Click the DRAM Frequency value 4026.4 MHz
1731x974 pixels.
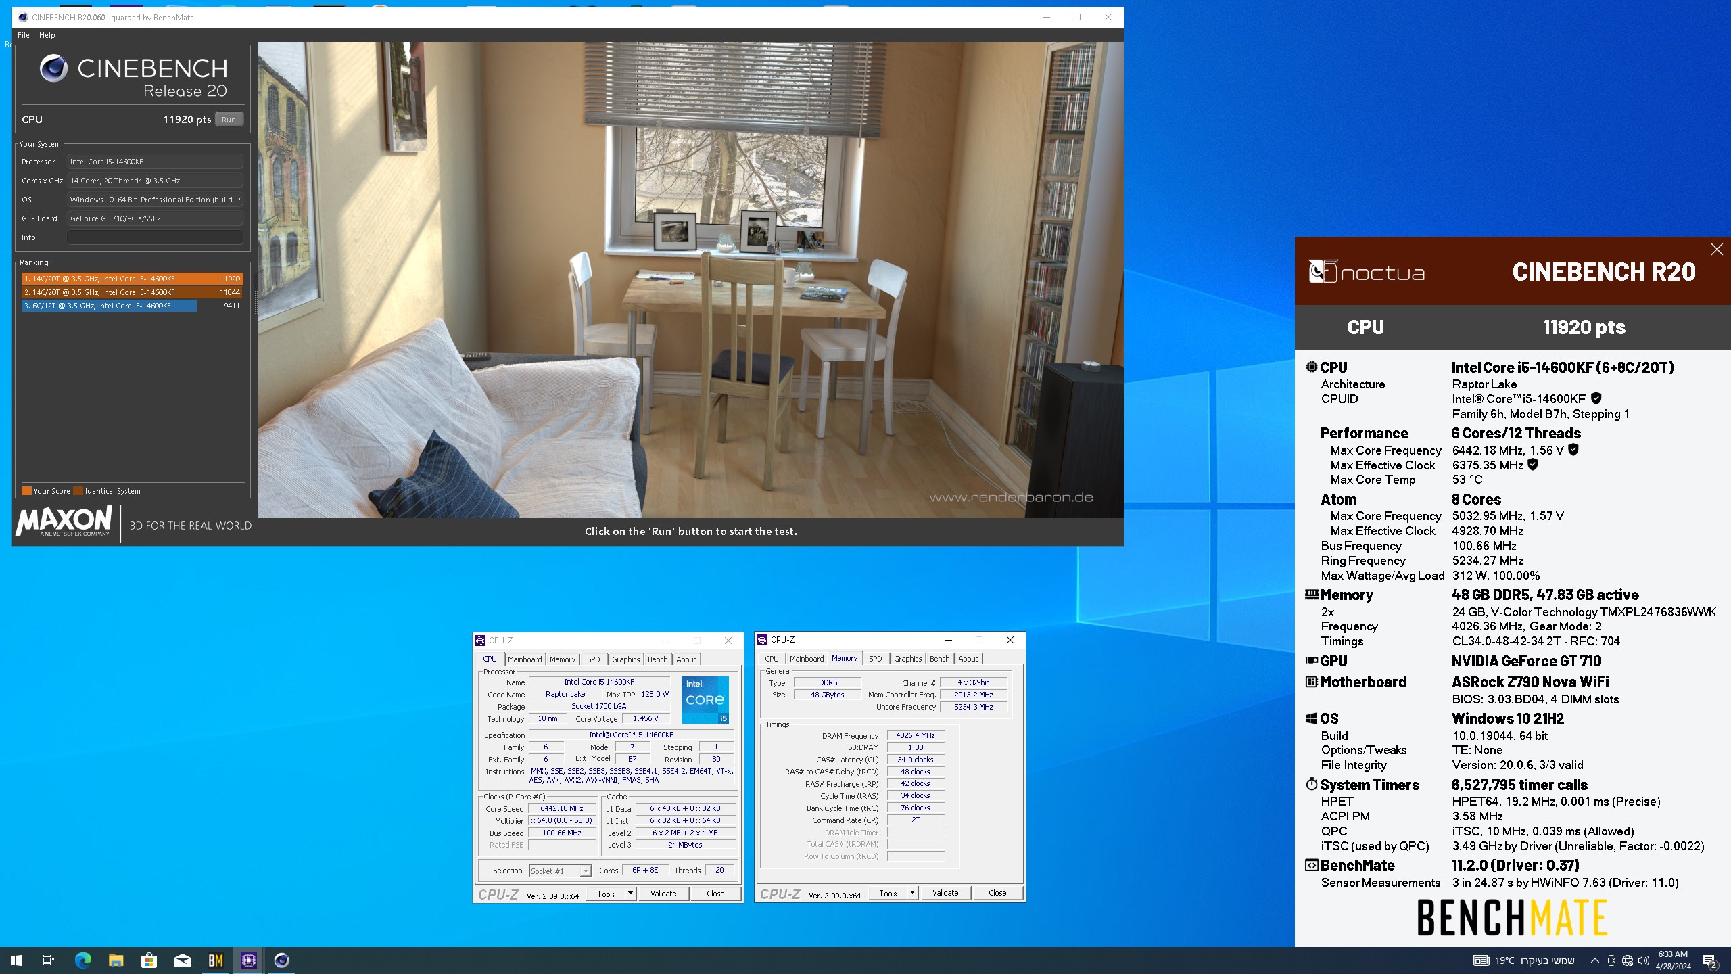click(916, 735)
